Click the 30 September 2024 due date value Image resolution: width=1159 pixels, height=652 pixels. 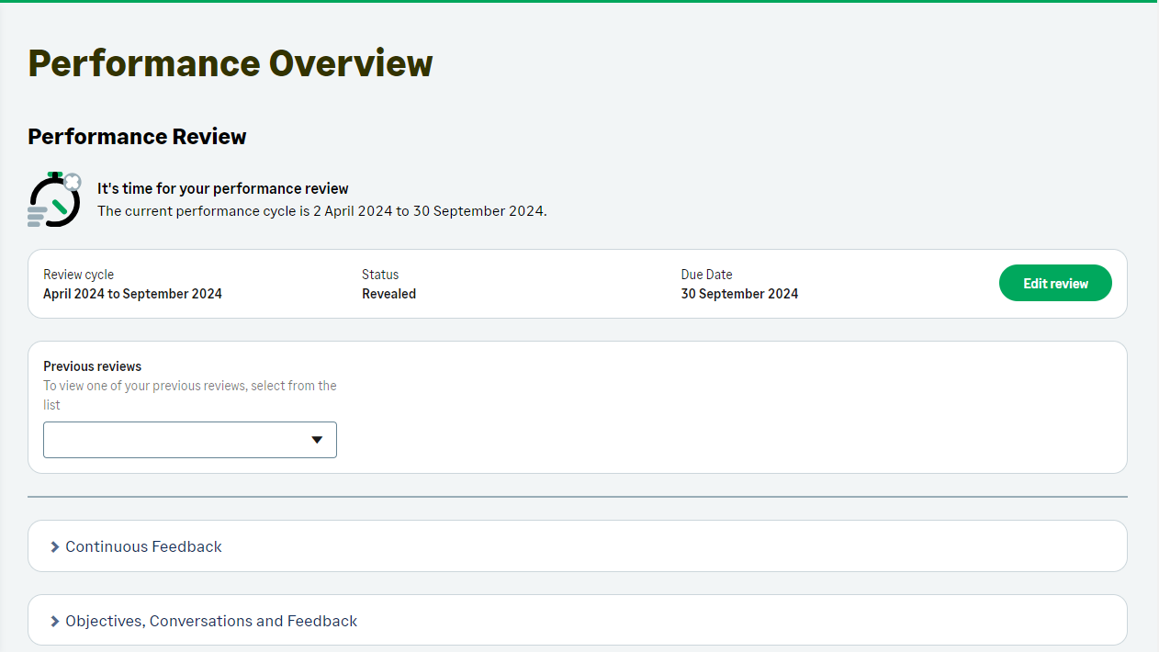pos(739,295)
